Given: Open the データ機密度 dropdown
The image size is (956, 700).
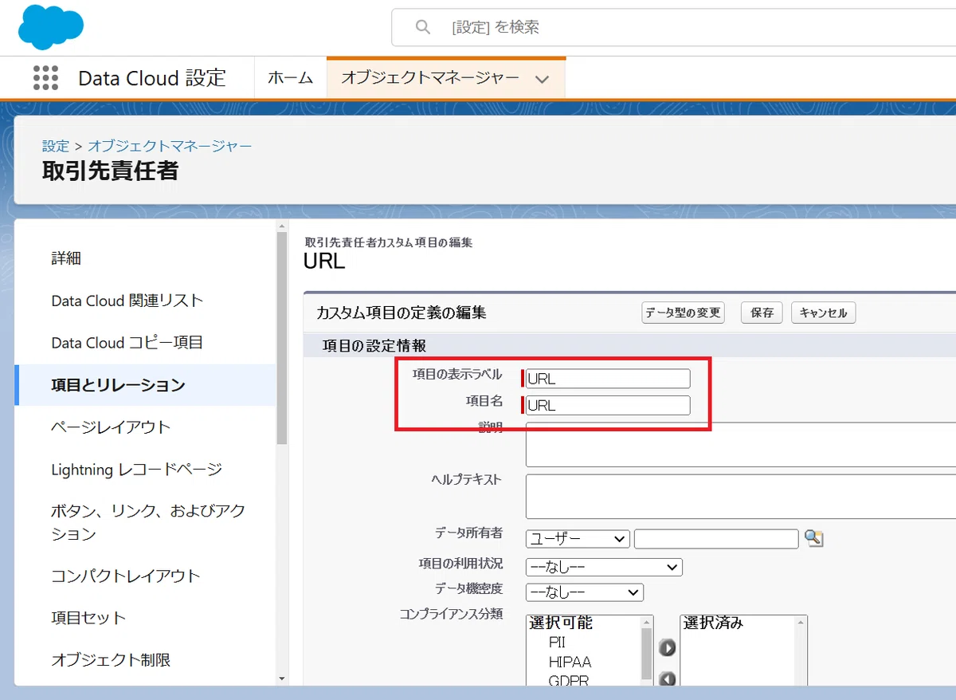Looking at the screenshot, I should [x=584, y=592].
